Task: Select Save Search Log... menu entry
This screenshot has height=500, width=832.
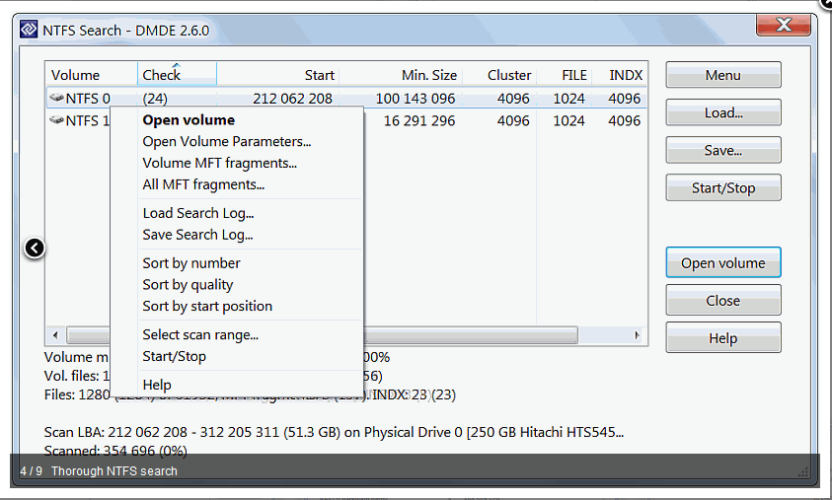Action: pos(197,235)
